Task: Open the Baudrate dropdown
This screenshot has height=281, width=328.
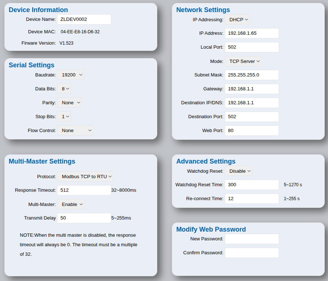Action: click(x=71, y=75)
